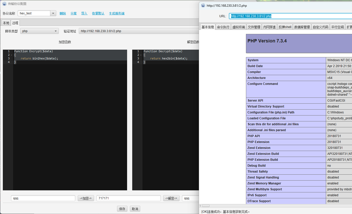352x214 pixels.
Task: 点击 导入 链接
Action: click(84, 13)
